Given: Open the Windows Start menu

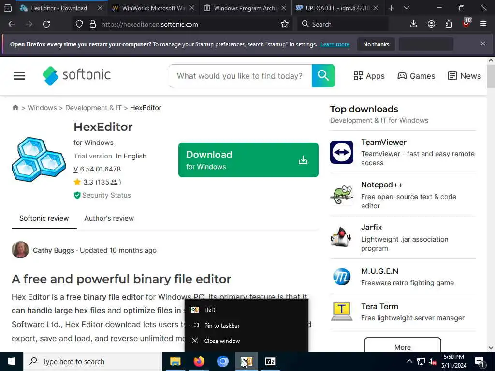Looking at the screenshot, I should [x=12, y=361].
